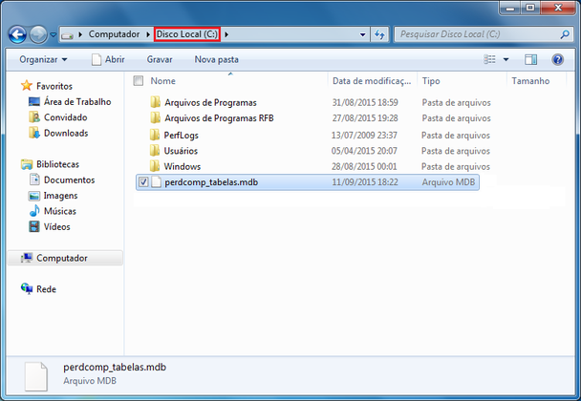This screenshot has height=401, width=581.
Task: Click the Pesquisar Disco Local search field
Action: tap(474, 34)
